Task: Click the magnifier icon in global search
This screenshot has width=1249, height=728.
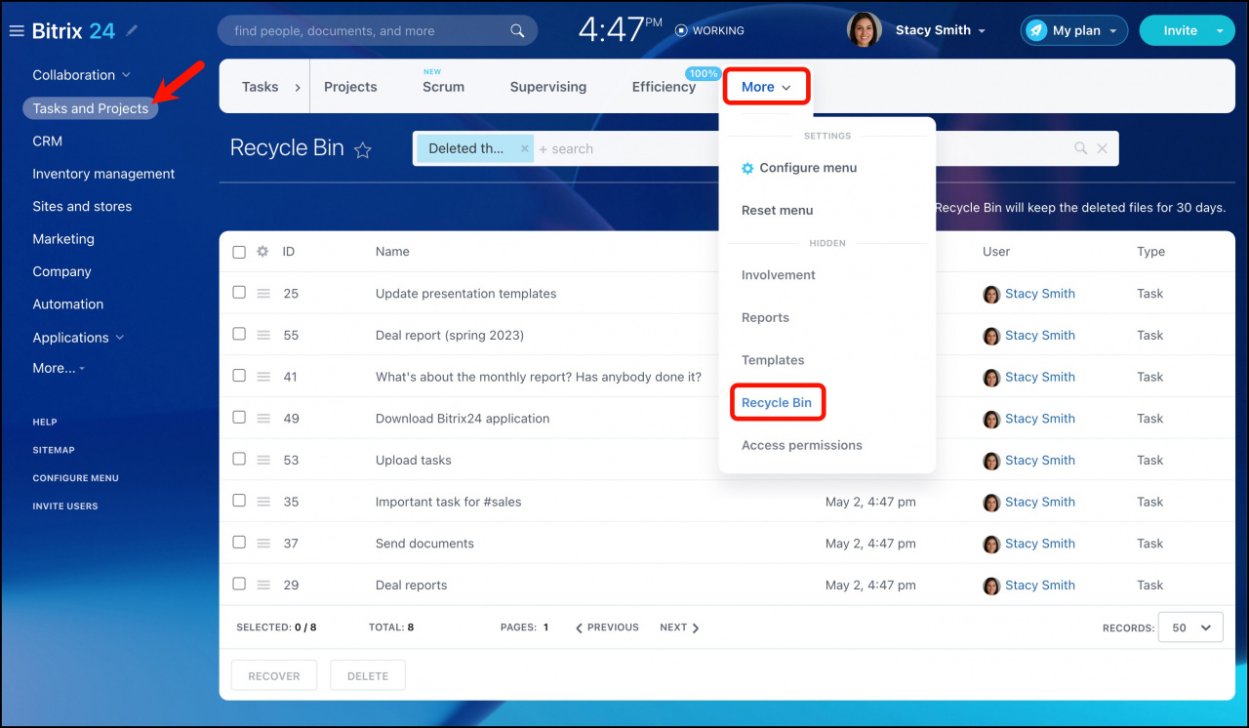Action: [517, 31]
